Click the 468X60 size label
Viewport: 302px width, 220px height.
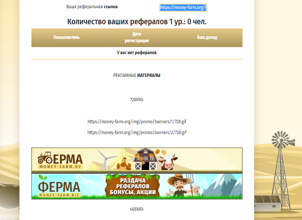click(x=137, y=209)
